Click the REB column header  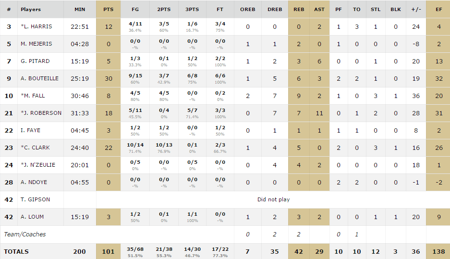point(299,9)
